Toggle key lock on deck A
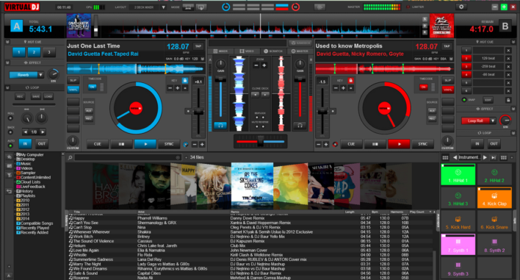 (185, 81)
